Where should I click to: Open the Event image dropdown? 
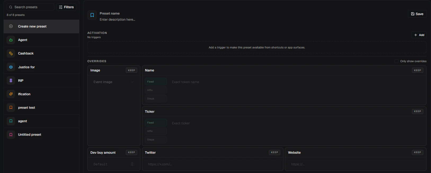[x=114, y=82]
